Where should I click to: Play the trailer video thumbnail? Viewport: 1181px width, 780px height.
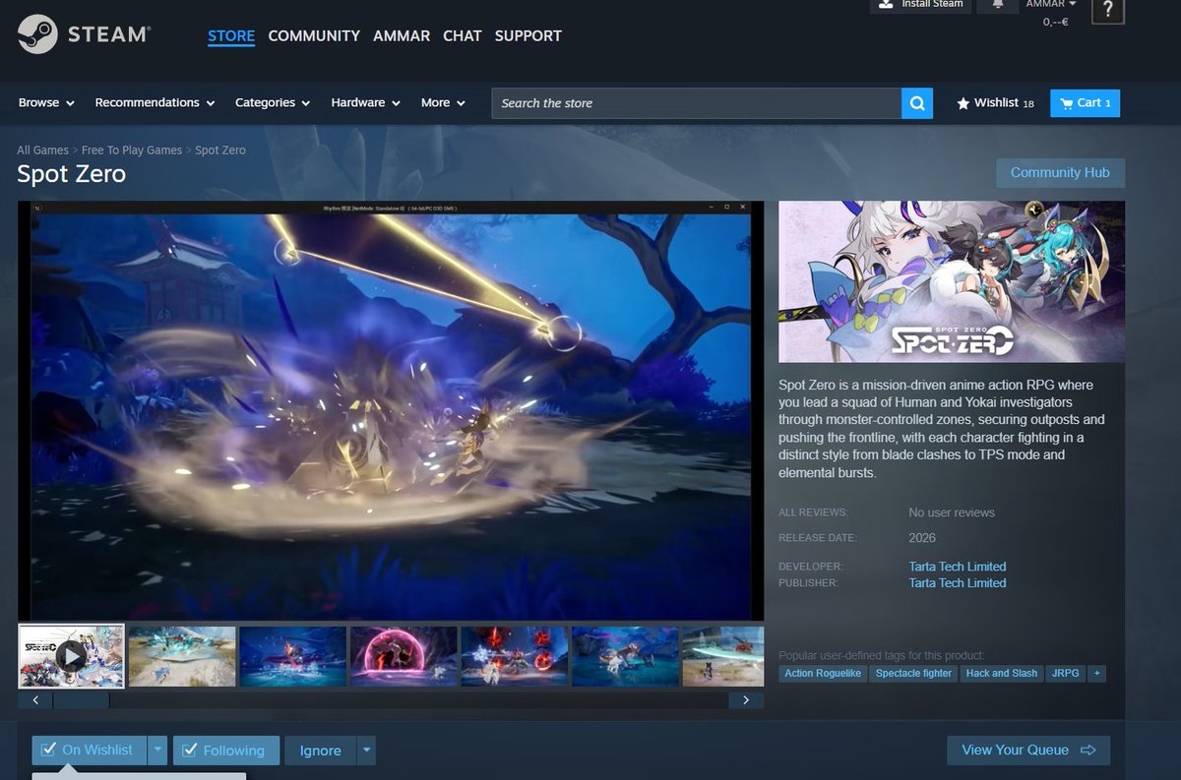pyautogui.click(x=71, y=655)
